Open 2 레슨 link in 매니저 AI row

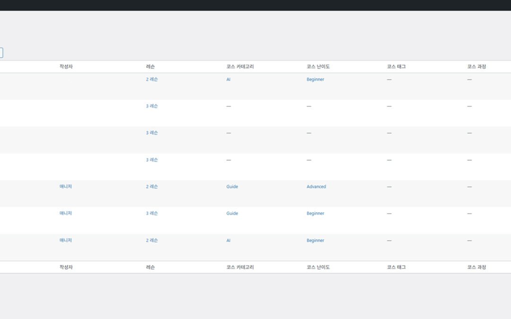pos(151,240)
